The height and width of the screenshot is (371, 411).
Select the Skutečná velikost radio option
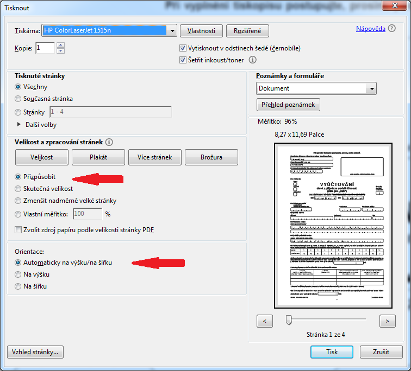point(18,189)
